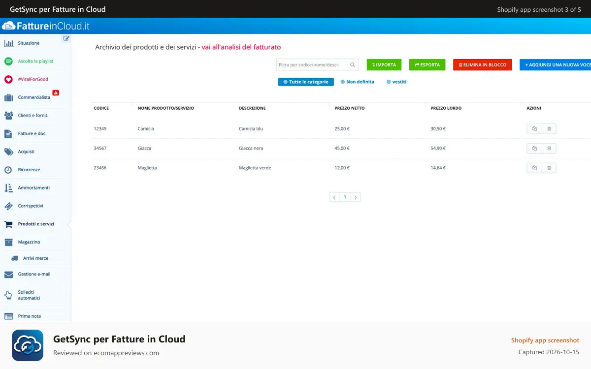This screenshot has height=369, width=591.
Task: Click the FattureinCloud.it logo
Action: point(46,26)
